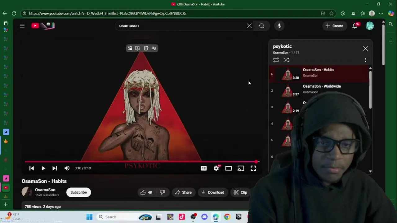This screenshot has width=397, height=223.
Task: Translate video via overlay toolbar icon
Action: [154, 48]
